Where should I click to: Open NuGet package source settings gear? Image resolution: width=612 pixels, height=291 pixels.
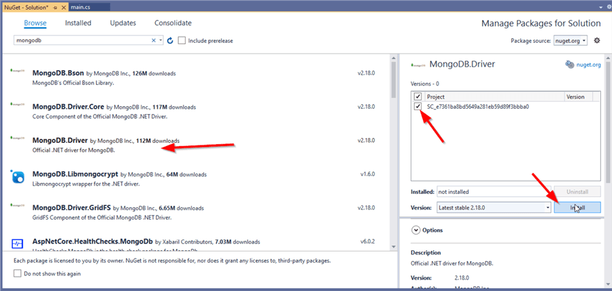pos(597,40)
